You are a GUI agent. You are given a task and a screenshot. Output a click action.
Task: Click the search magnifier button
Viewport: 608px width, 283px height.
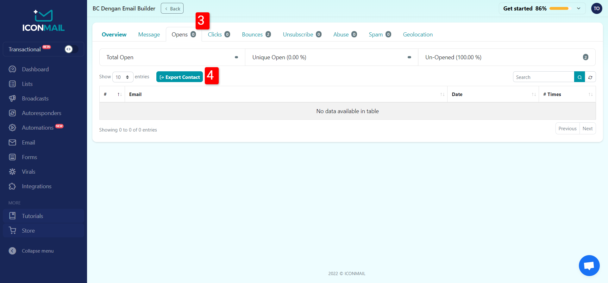579,77
